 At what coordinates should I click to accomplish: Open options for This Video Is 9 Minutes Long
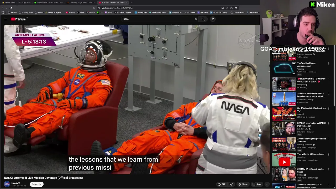329,154
